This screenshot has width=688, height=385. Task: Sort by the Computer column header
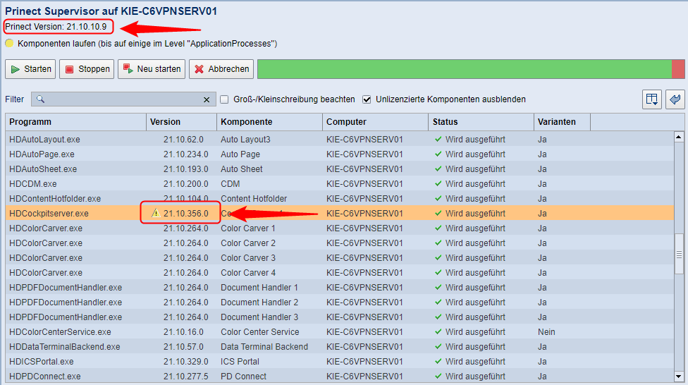coord(375,122)
